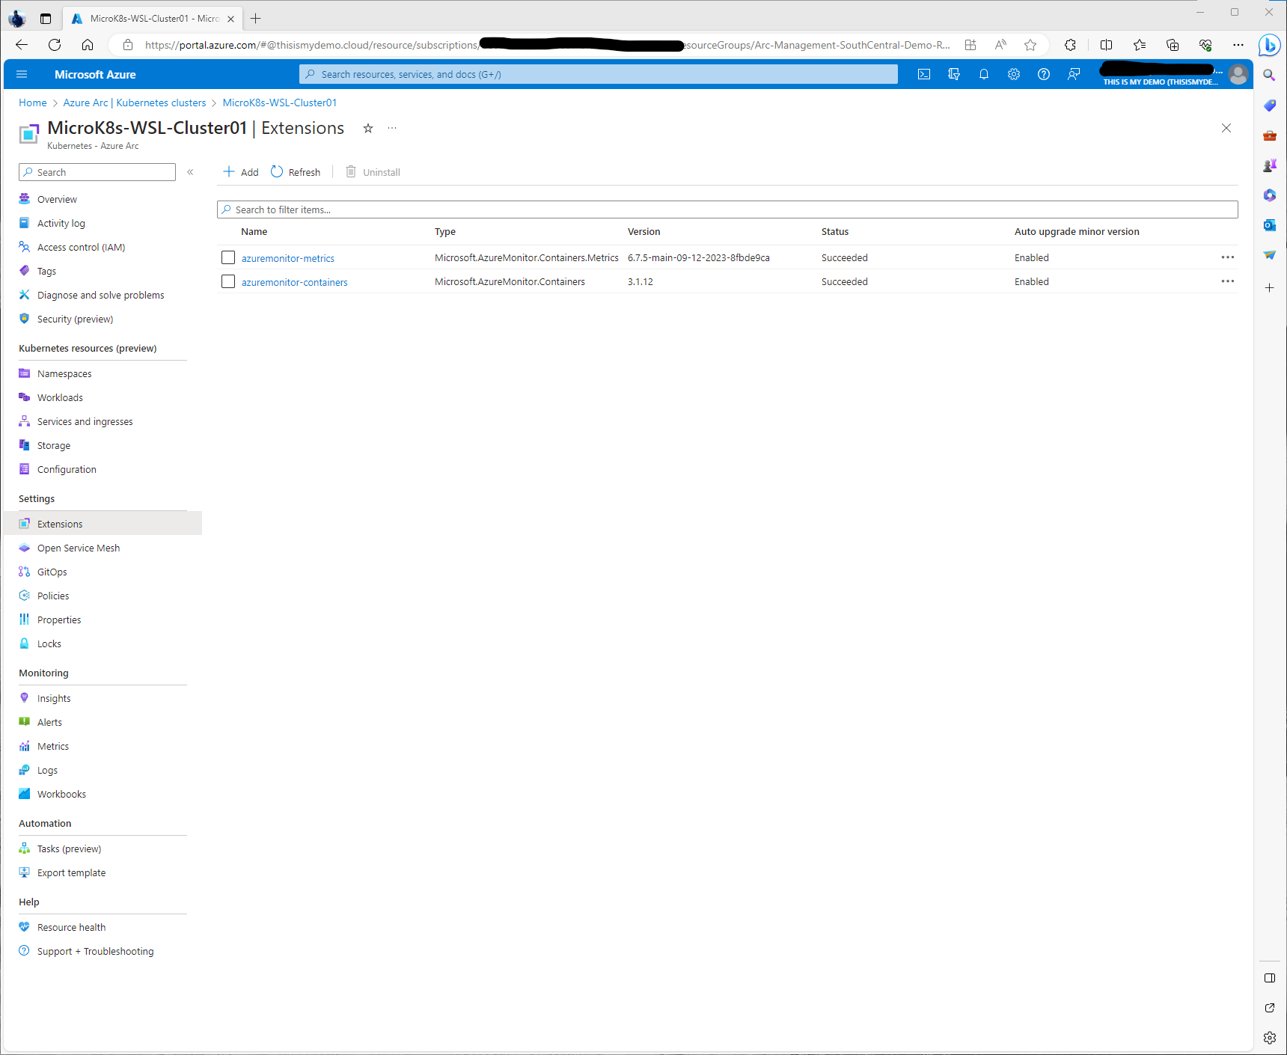The height and width of the screenshot is (1055, 1287).
Task: Favorite this resource with star icon
Action: [368, 128]
